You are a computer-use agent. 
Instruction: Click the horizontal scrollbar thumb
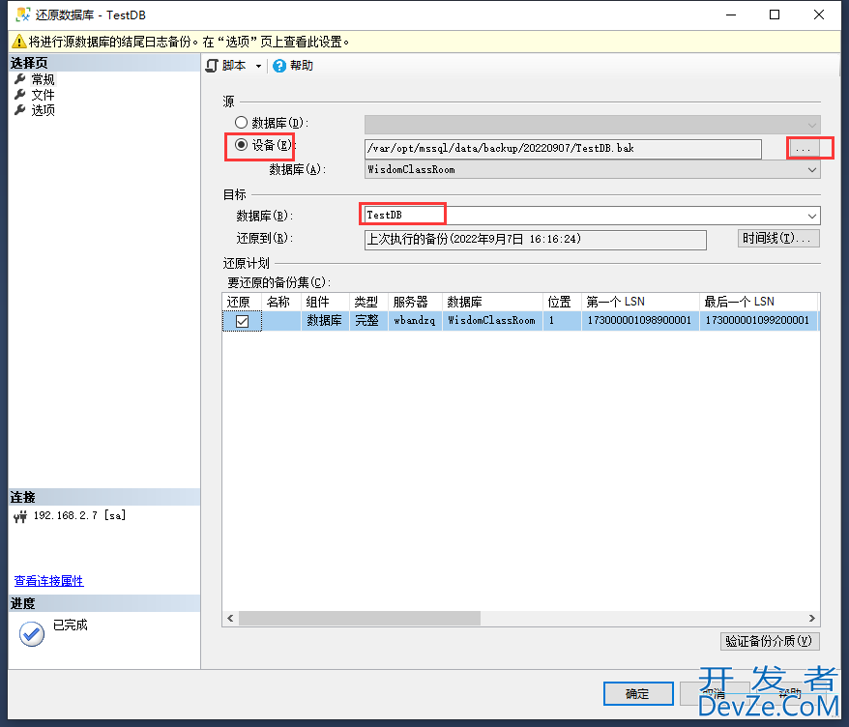pyautogui.click(x=360, y=618)
